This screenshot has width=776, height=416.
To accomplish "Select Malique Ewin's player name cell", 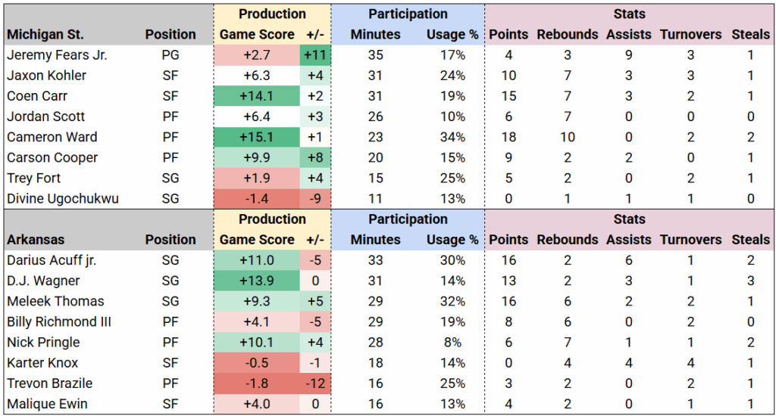I will pos(47,404).
